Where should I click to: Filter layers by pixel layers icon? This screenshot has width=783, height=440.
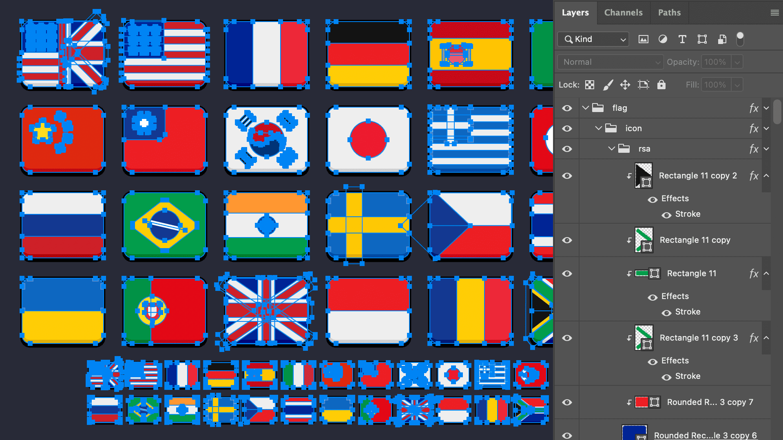tap(643, 39)
